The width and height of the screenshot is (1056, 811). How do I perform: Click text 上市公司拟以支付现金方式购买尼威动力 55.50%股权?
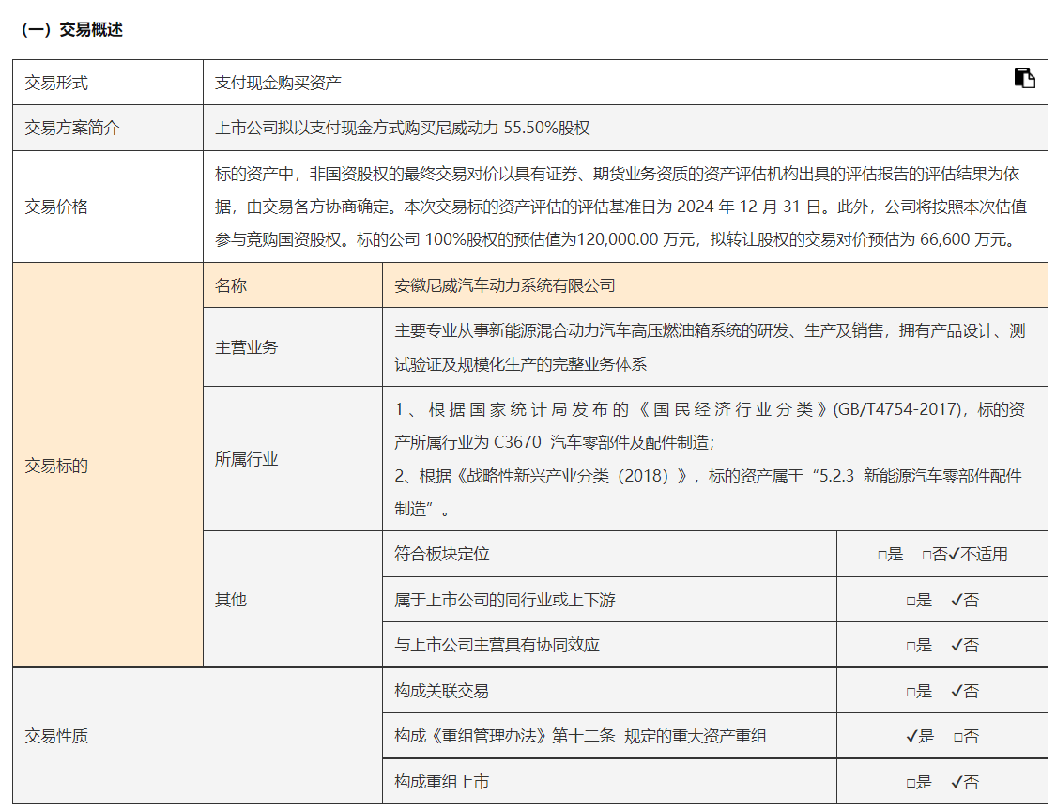(x=402, y=128)
